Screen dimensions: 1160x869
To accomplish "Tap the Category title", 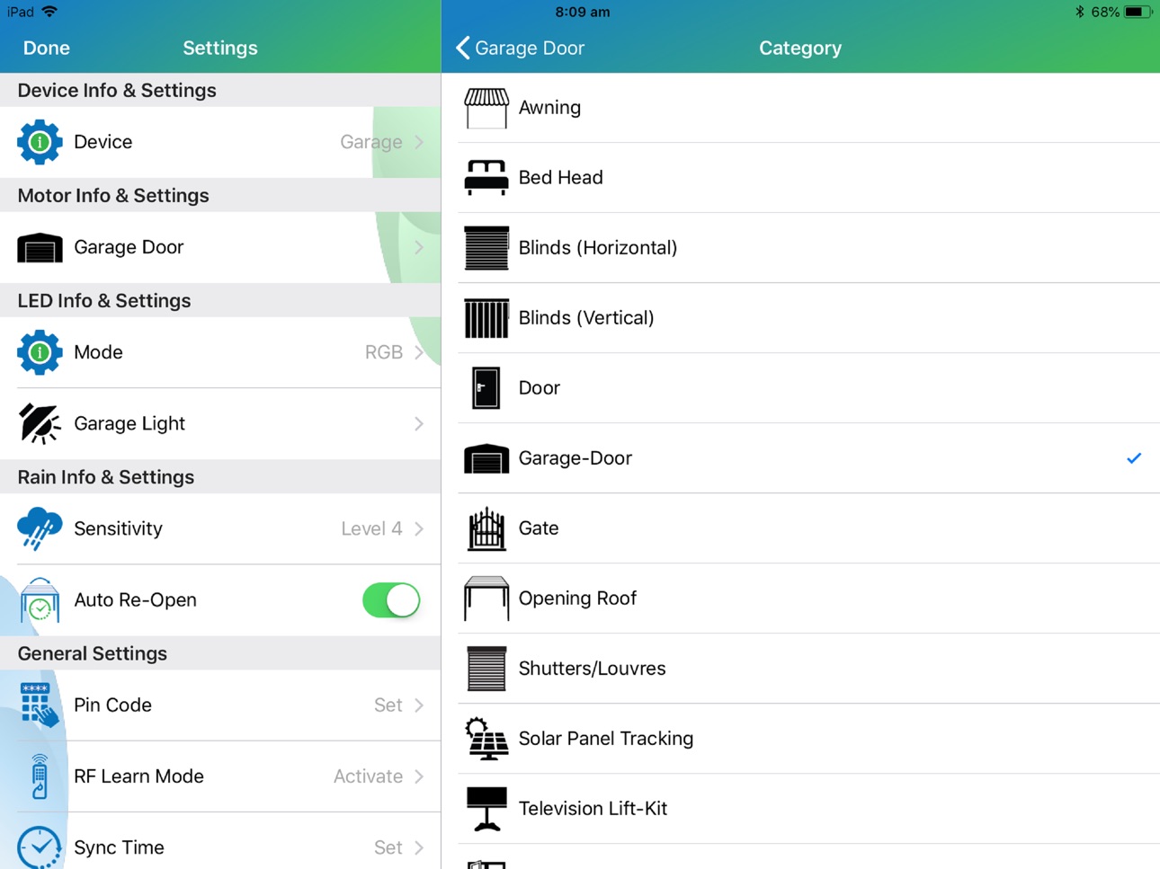I will (x=800, y=48).
